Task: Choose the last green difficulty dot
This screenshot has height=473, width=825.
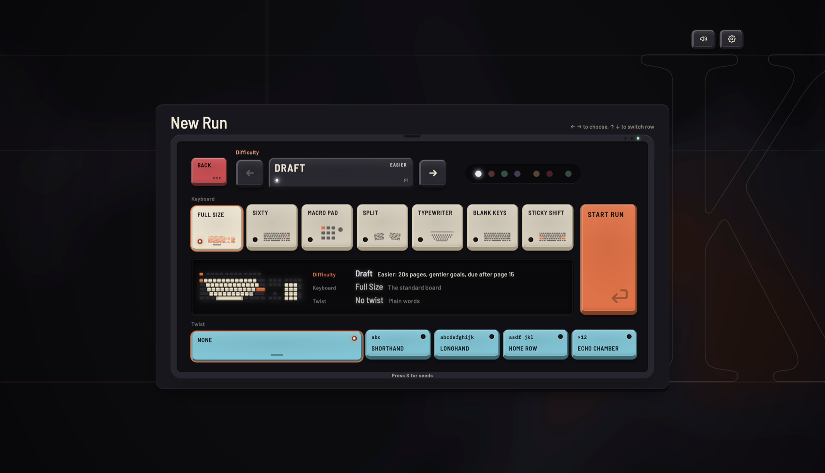Action: click(x=568, y=174)
